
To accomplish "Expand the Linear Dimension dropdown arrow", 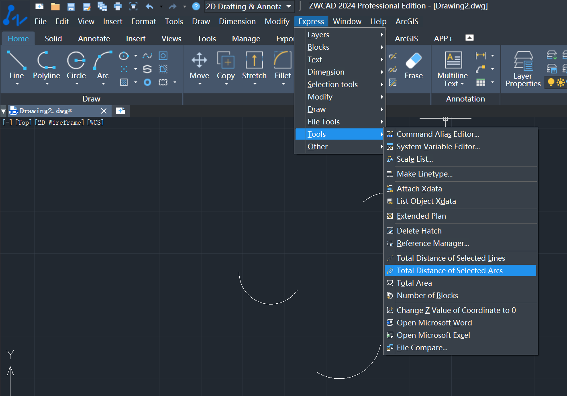I will [492, 56].
